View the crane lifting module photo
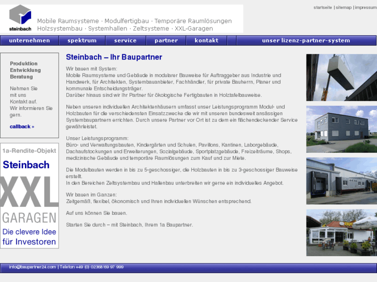This screenshot has width=377, height=282. [341, 77]
